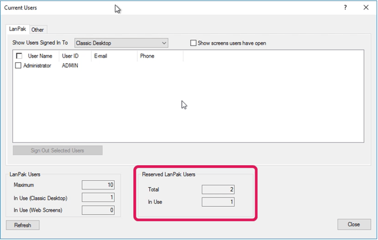The image size is (378, 240).
Task: Close the Current Users dialog with X
Action: (366, 7)
